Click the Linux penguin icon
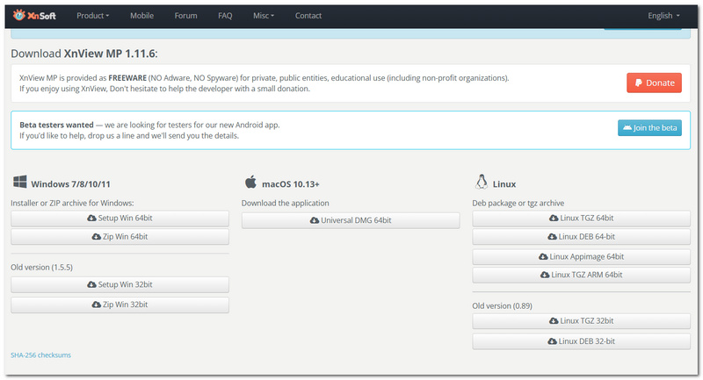Image resolution: width=703 pixels, height=380 pixels. pyautogui.click(x=481, y=182)
